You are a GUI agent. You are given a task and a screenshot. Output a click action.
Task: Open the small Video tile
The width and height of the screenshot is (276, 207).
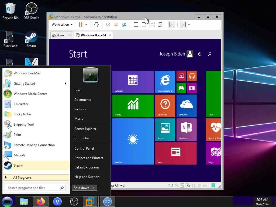[181, 76]
